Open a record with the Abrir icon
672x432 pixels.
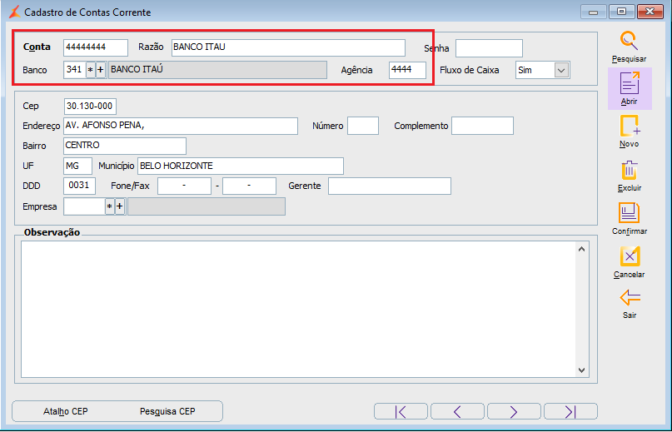coord(630,82)
